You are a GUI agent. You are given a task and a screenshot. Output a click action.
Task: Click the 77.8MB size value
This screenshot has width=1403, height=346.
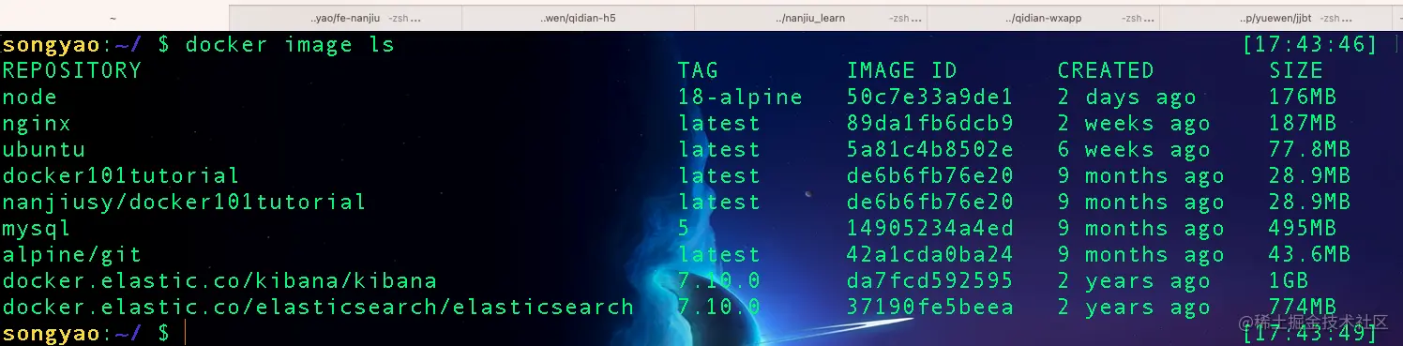[1310, 149]
